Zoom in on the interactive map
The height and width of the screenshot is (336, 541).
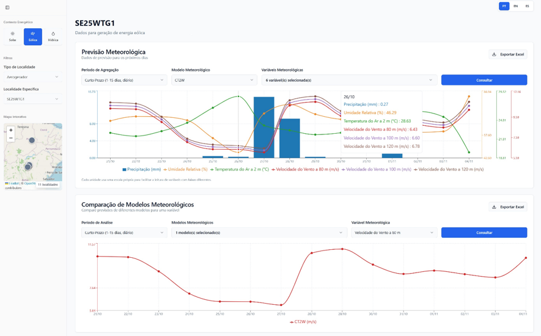(x=10, y=130)
